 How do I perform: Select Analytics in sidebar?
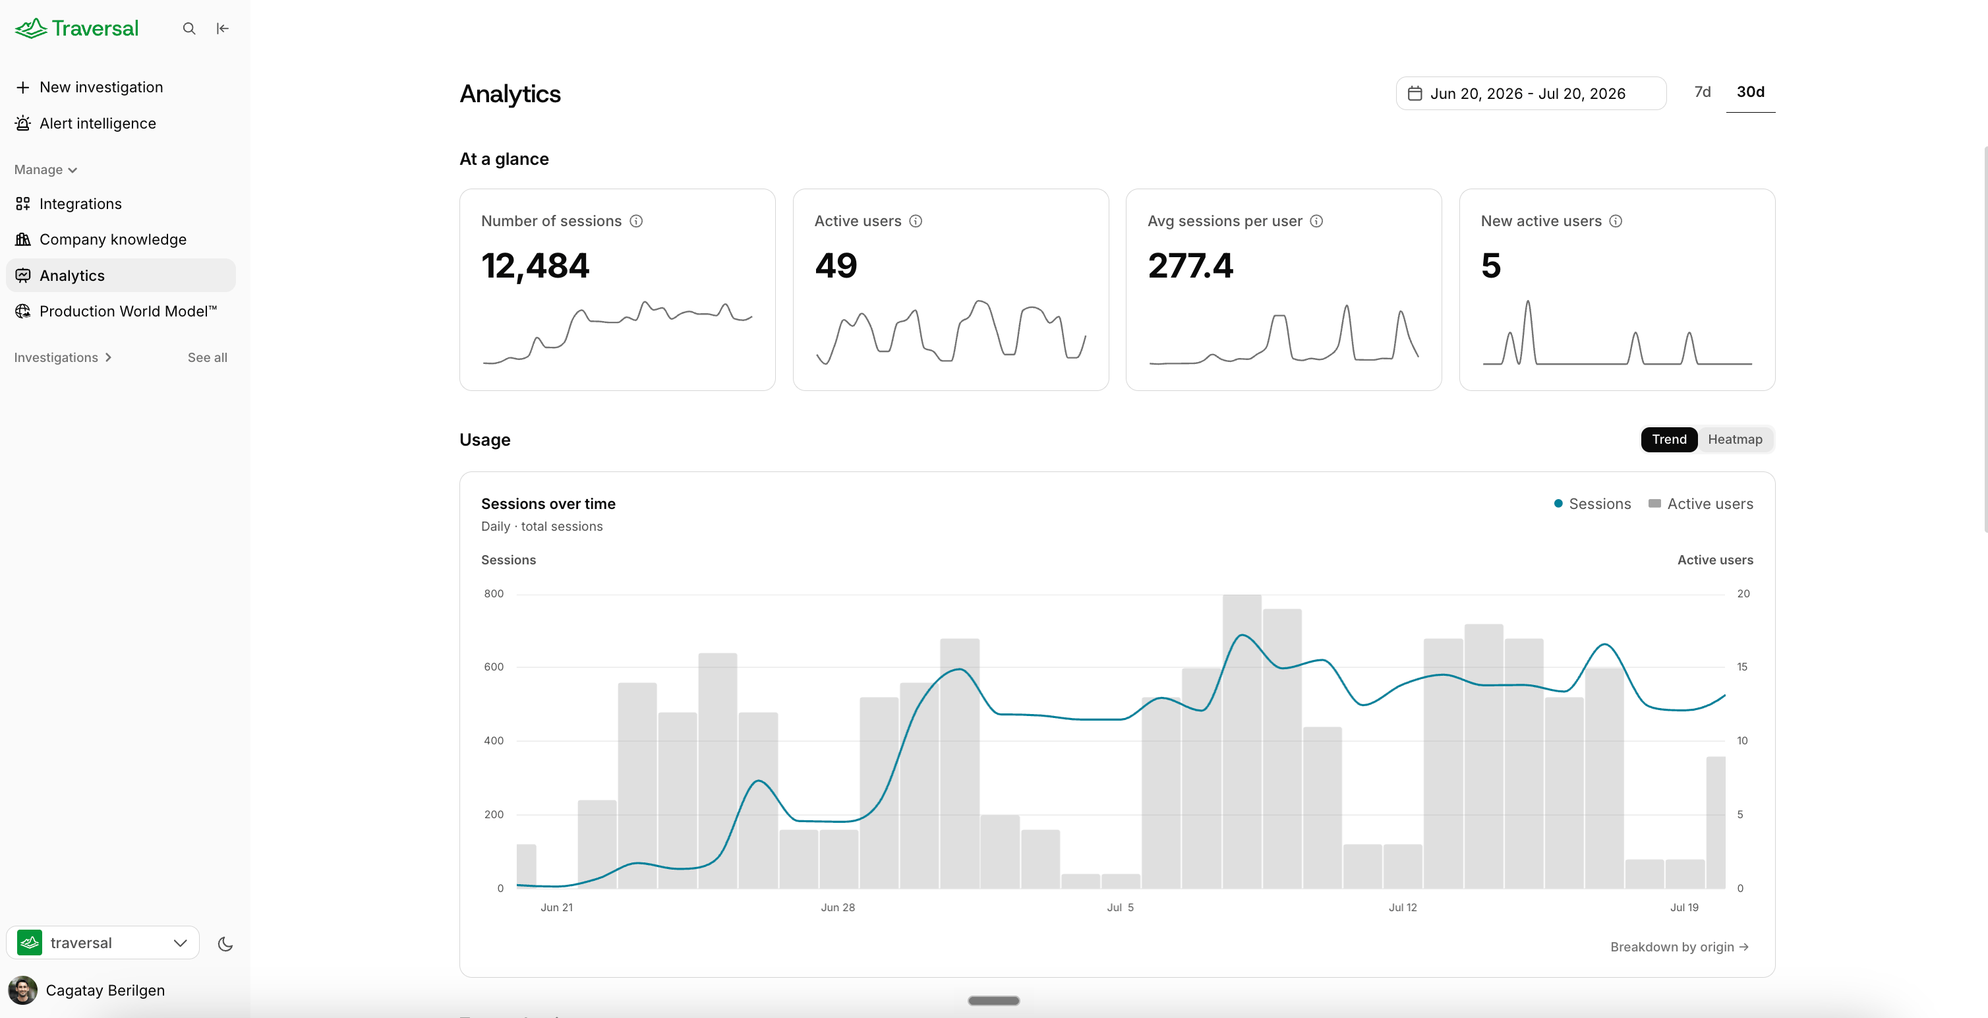click(x=121, y=276)
